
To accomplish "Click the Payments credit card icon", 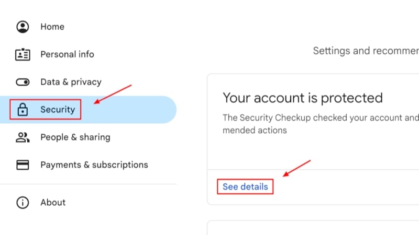I will (23, 165).
